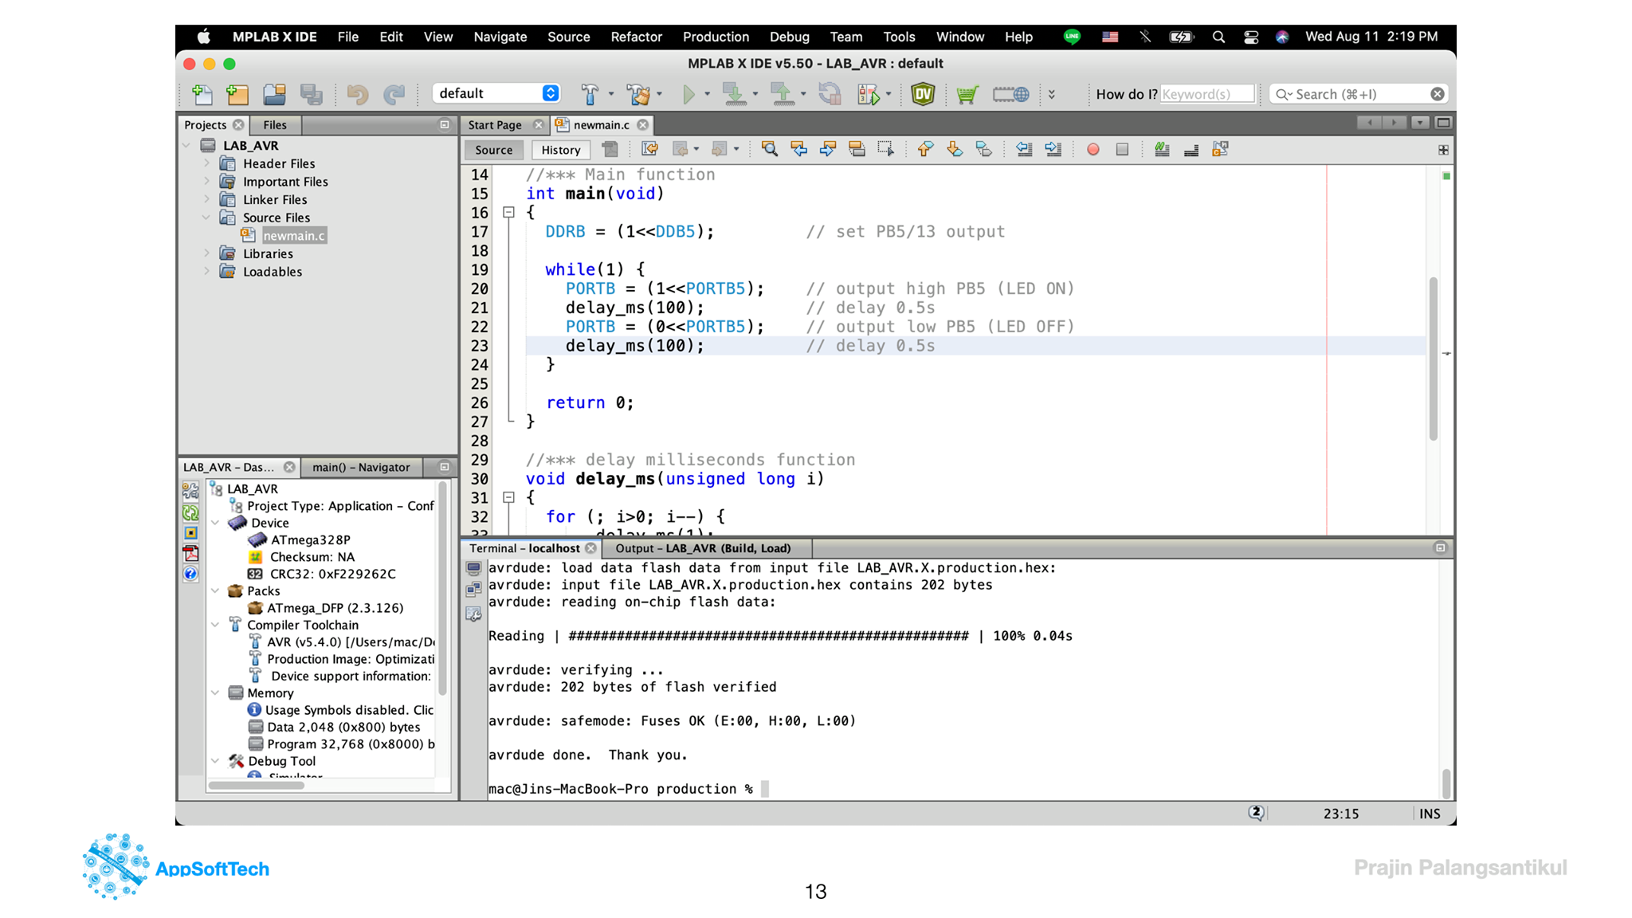Viewport: 1632px width, 918px height.
Task: Switch to the Files tab
Action: point(275,124)
